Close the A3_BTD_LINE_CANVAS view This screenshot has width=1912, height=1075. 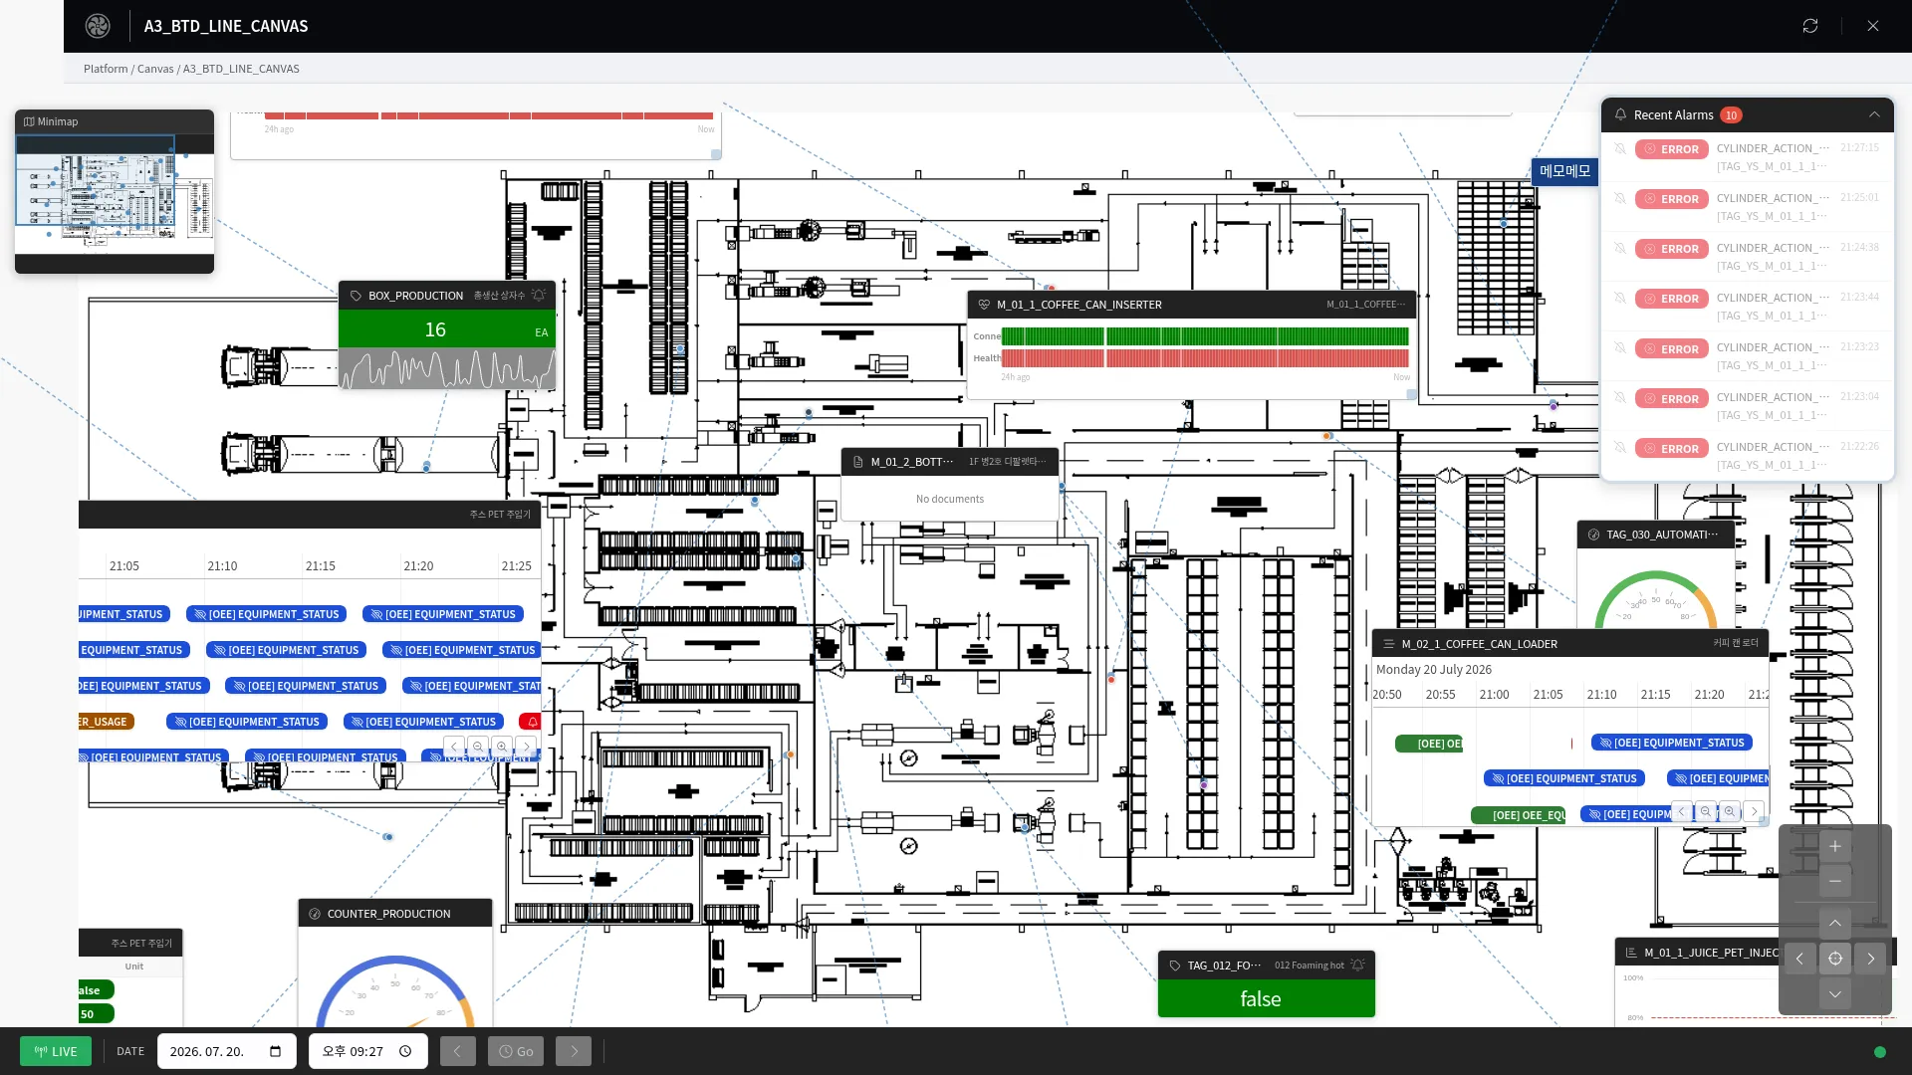point(1873,26)
